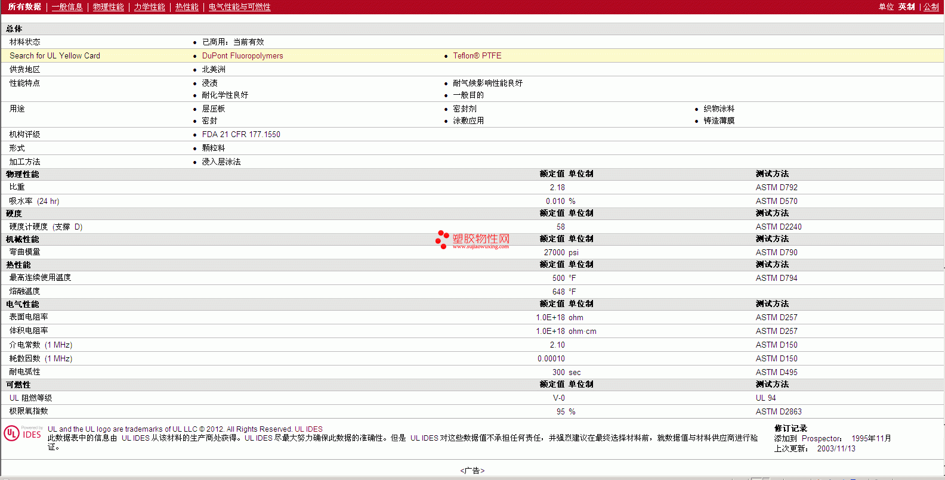Click the UL 94 test method link

click(x=765, y=398)
